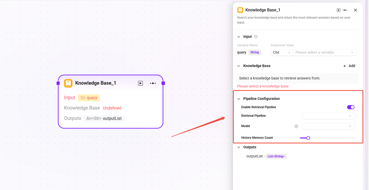Click the 'Retrieval Pipeline' field label

pos(253,116)
